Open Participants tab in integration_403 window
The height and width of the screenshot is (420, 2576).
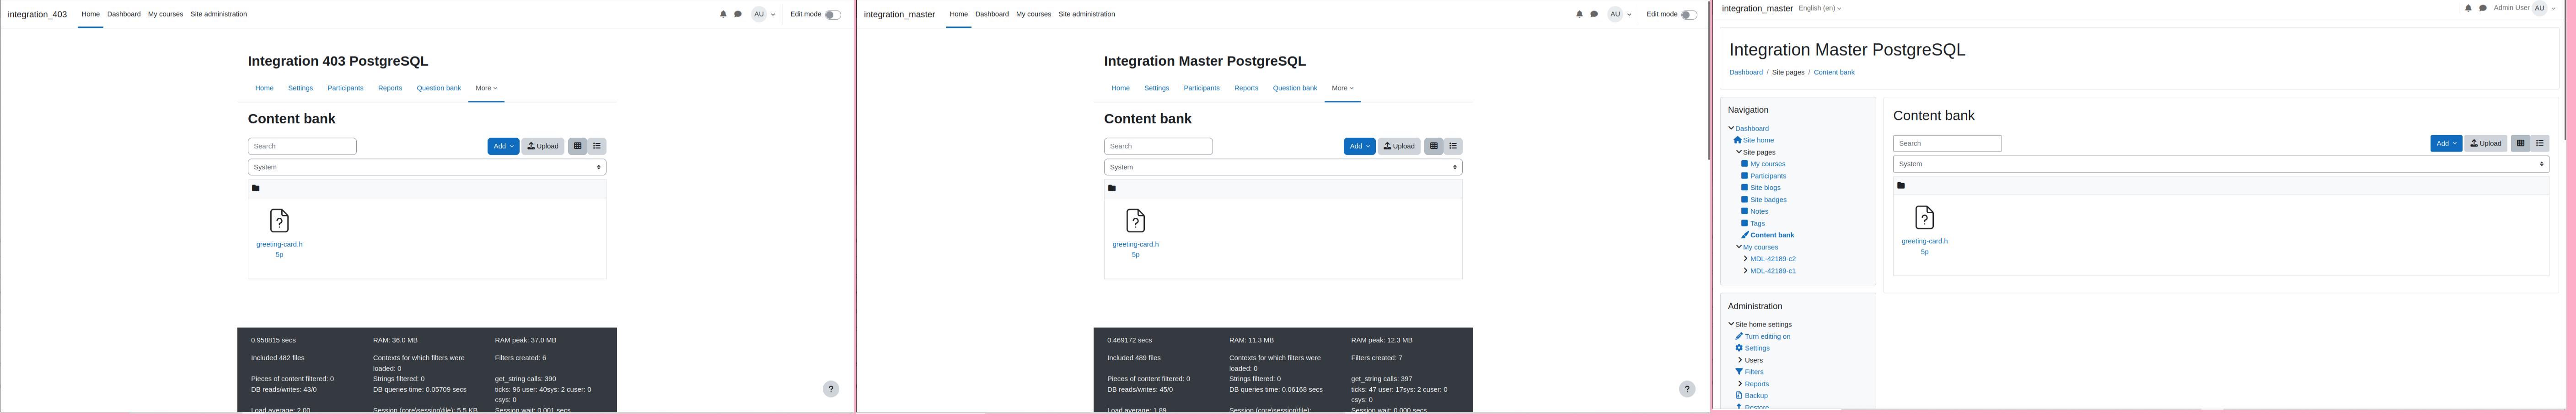345,88
